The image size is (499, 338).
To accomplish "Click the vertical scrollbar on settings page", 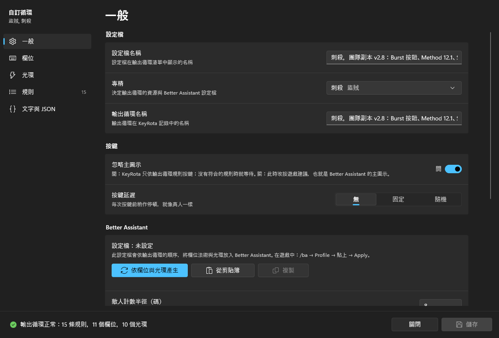I will 491,115.
